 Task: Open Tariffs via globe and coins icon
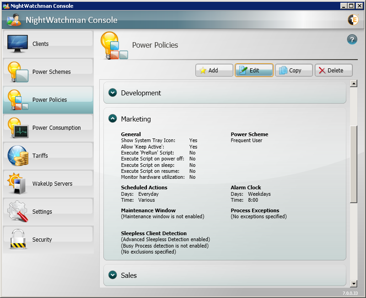(18, 156)
